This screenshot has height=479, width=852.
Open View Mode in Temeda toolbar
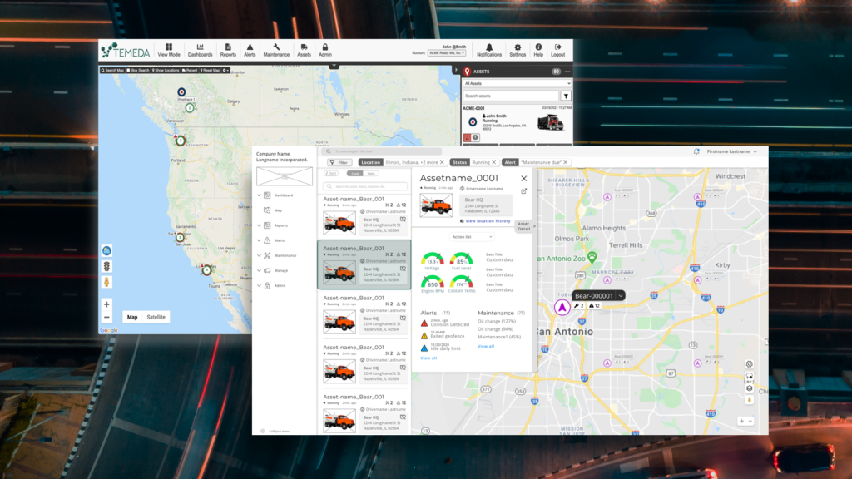(169, 49)
